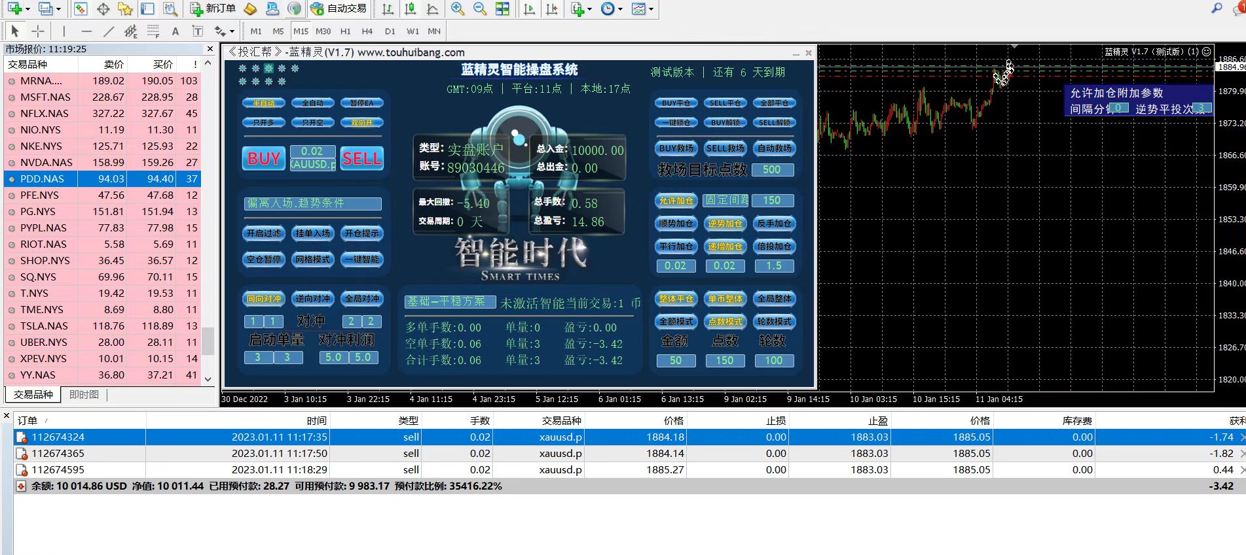This screenshot has height=555, width=1246.
Task: Open the Market Watch toolbar icon
Action: click(81, 8)
